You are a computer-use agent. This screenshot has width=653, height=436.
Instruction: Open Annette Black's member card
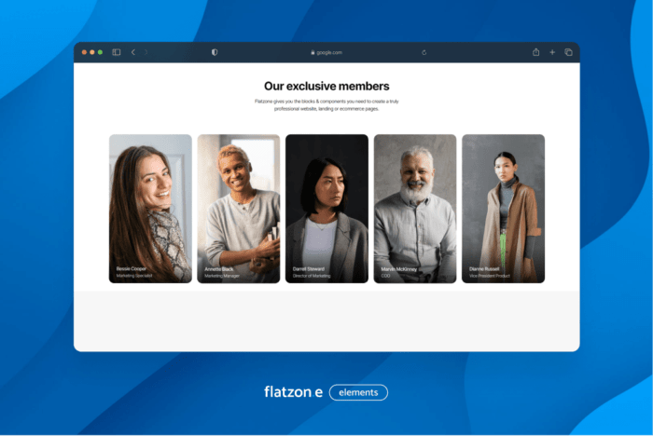coord(238,208)
